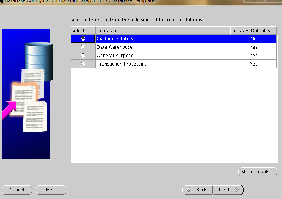Pick the Transaction Processing radio button
The image size is (282, 199).
click(83, 64)
